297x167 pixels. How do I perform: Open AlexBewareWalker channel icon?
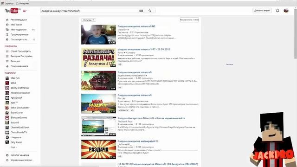pyautogui.click(x=7, y=93)
